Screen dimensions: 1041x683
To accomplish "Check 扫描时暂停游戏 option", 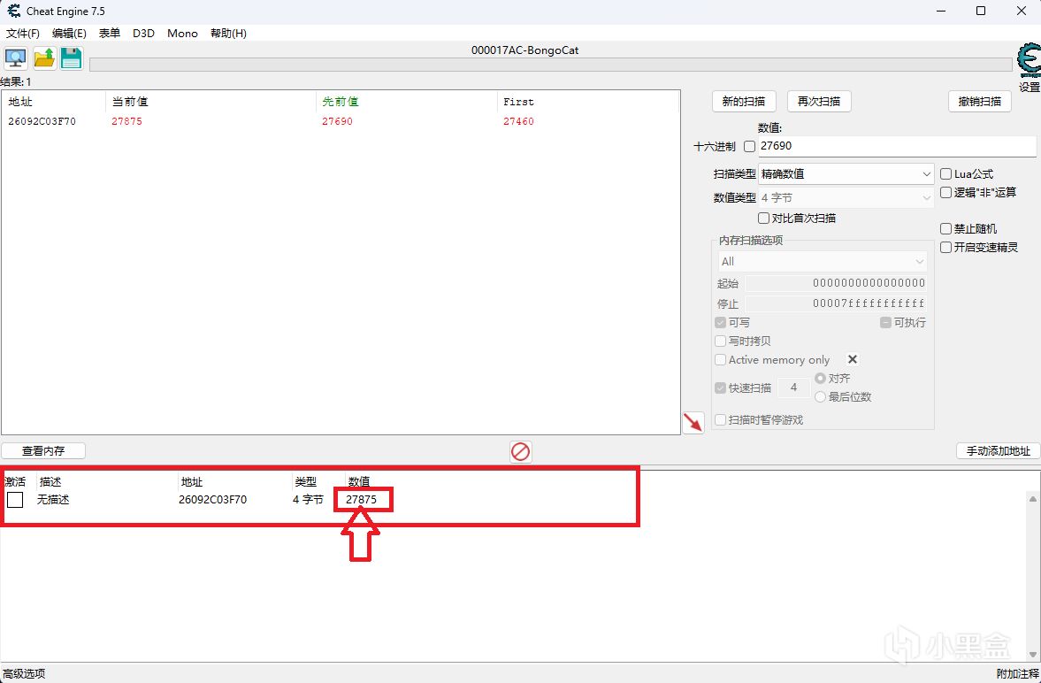I will click(x=720, y=420).
